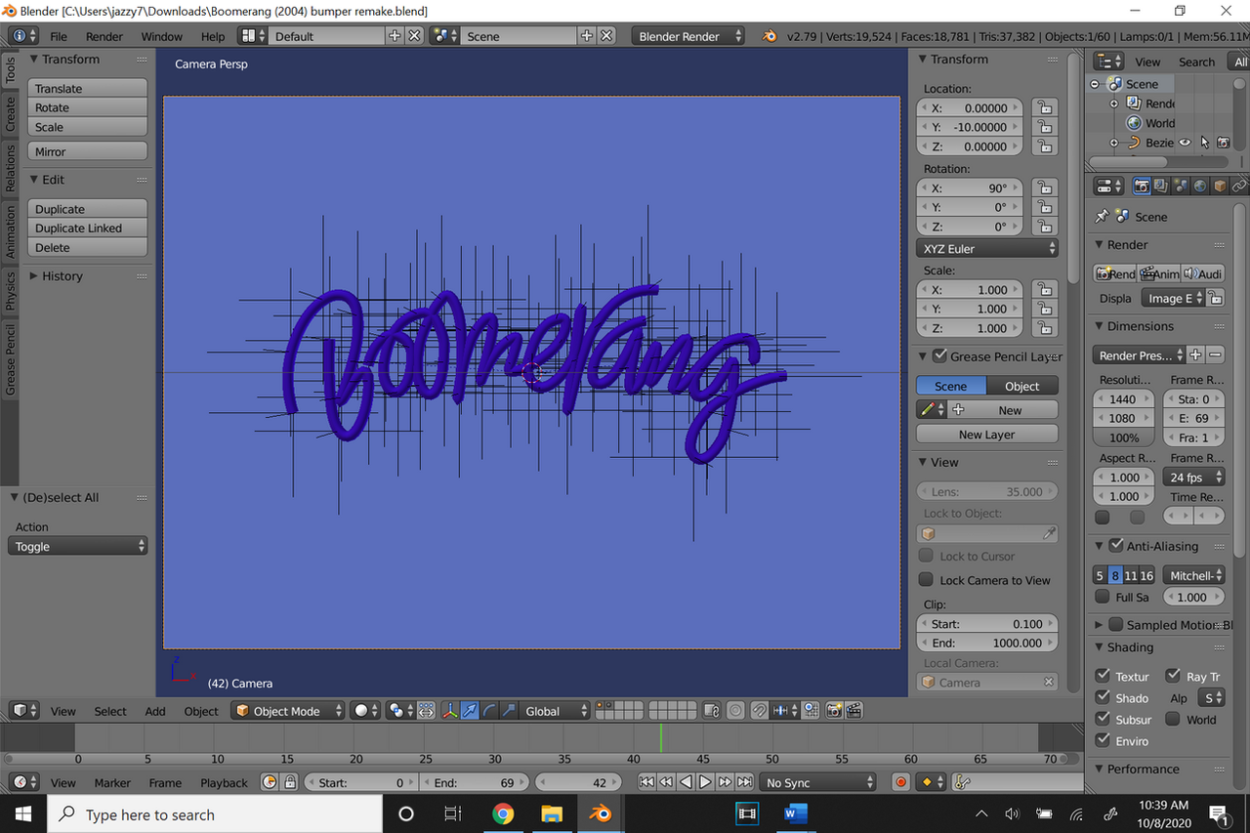Expand the History panel
Screen dimensions: 1250x833
(62, 276)
